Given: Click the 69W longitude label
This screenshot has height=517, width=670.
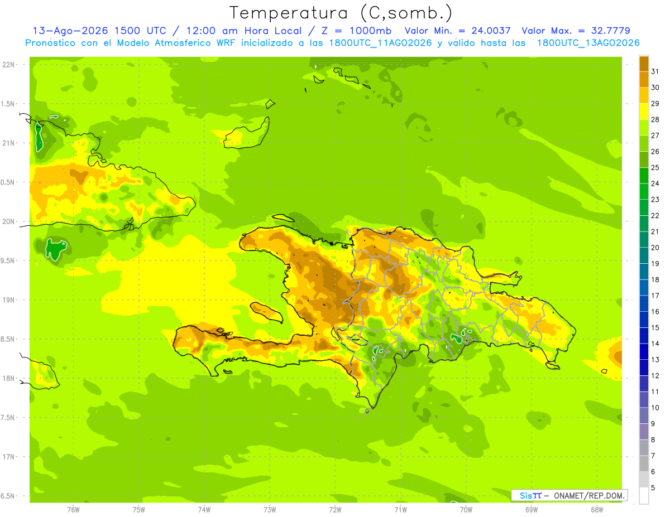Looking at the screenshot, I should 532,509.
